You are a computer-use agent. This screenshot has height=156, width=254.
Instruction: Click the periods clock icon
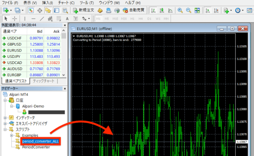(237, 10)
